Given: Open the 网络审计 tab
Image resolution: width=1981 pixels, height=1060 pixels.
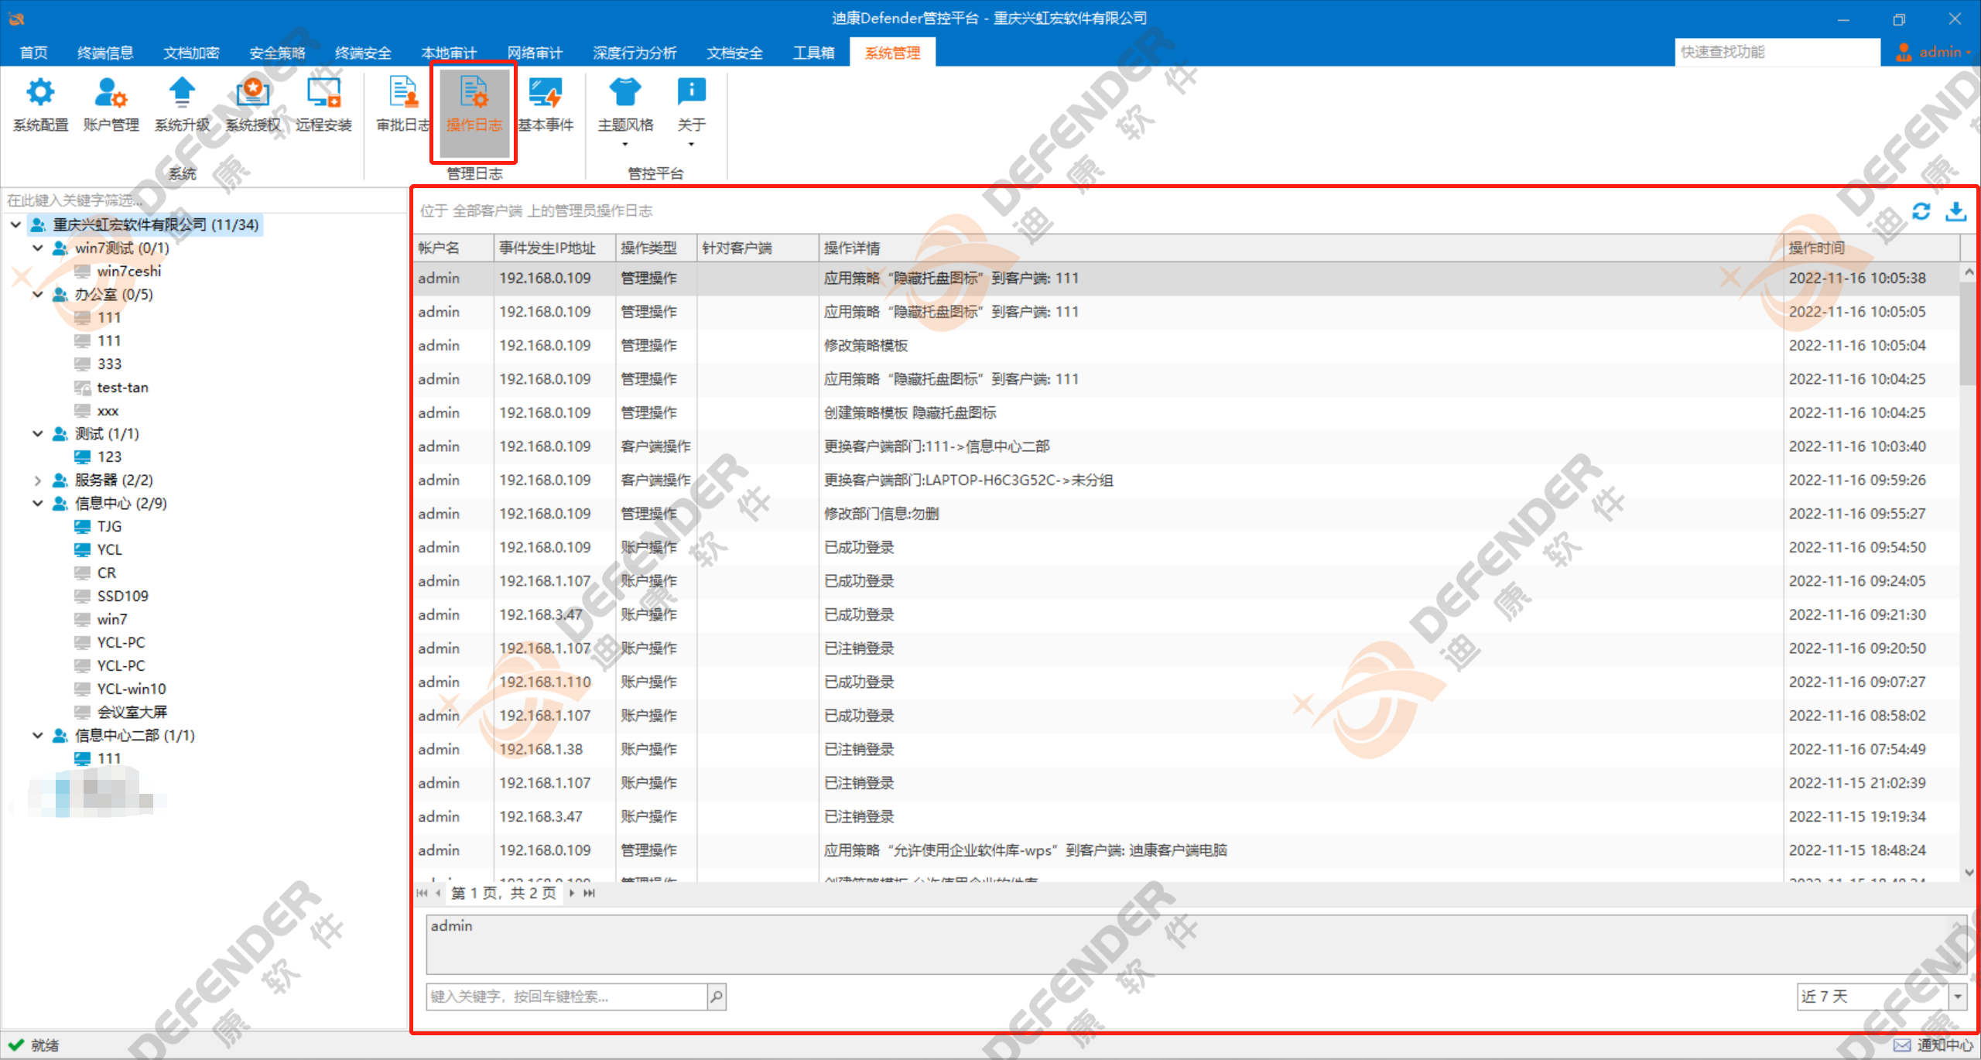Looking at the screenshot, I should 535,53.
